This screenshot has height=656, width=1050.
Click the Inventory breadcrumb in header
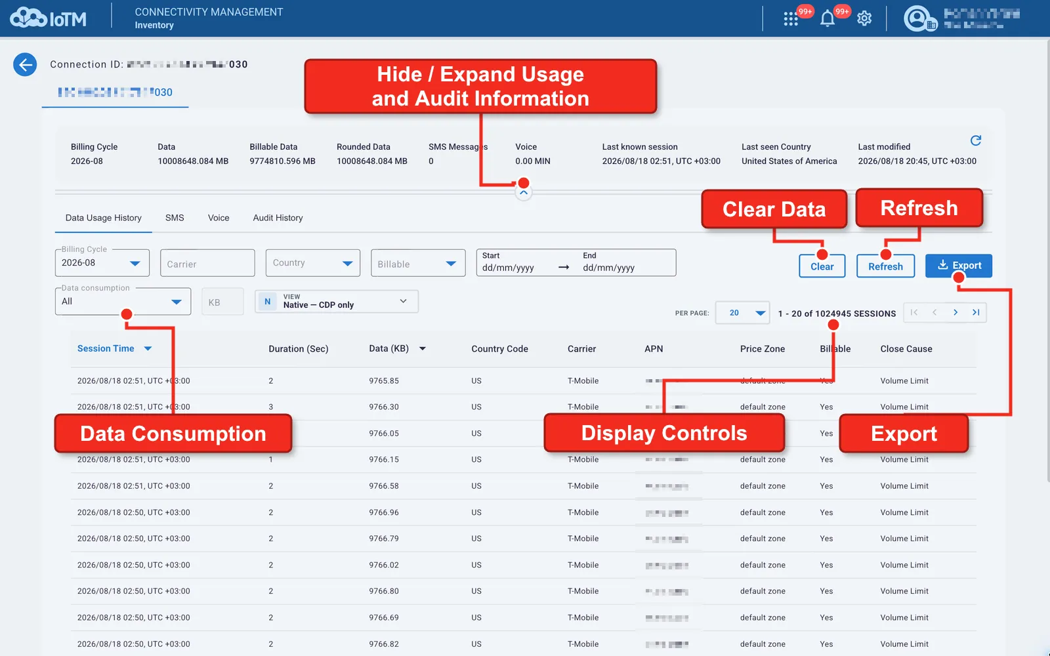pos(154,26)
